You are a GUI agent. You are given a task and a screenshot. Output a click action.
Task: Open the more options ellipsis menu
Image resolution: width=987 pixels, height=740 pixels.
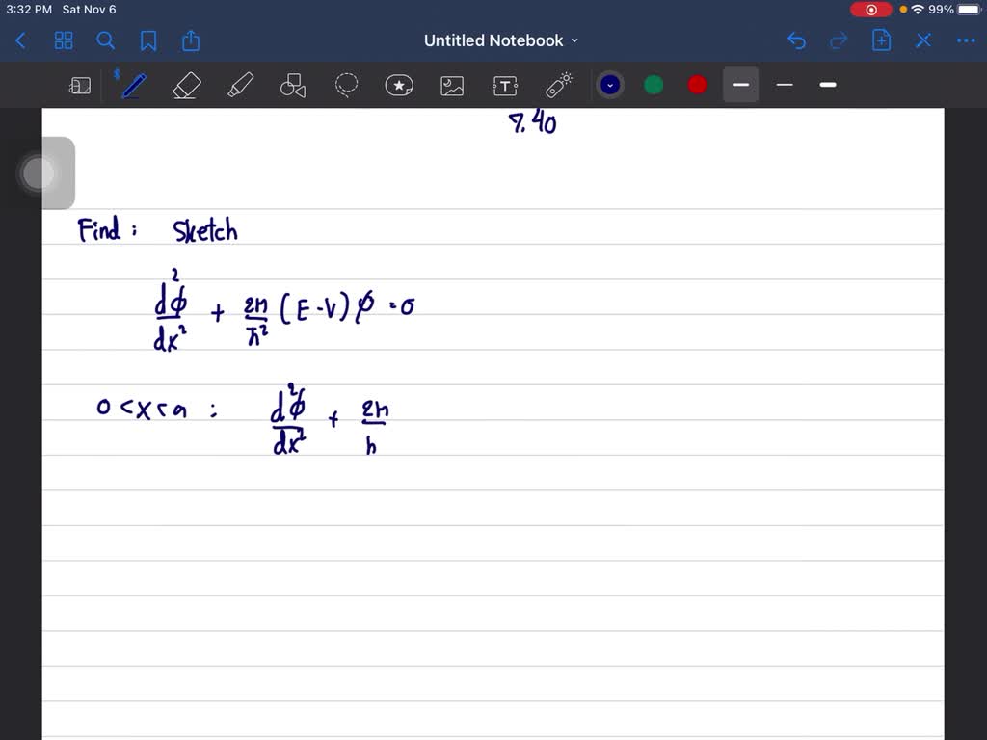(x=966, y=40)
